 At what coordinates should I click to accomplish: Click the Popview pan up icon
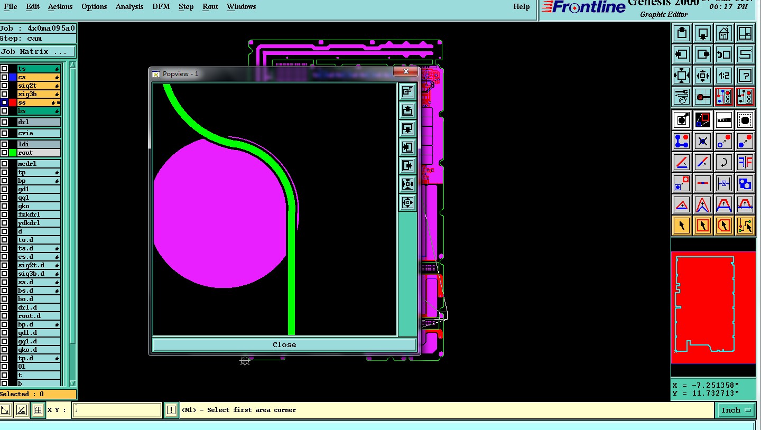click(407, 110)
